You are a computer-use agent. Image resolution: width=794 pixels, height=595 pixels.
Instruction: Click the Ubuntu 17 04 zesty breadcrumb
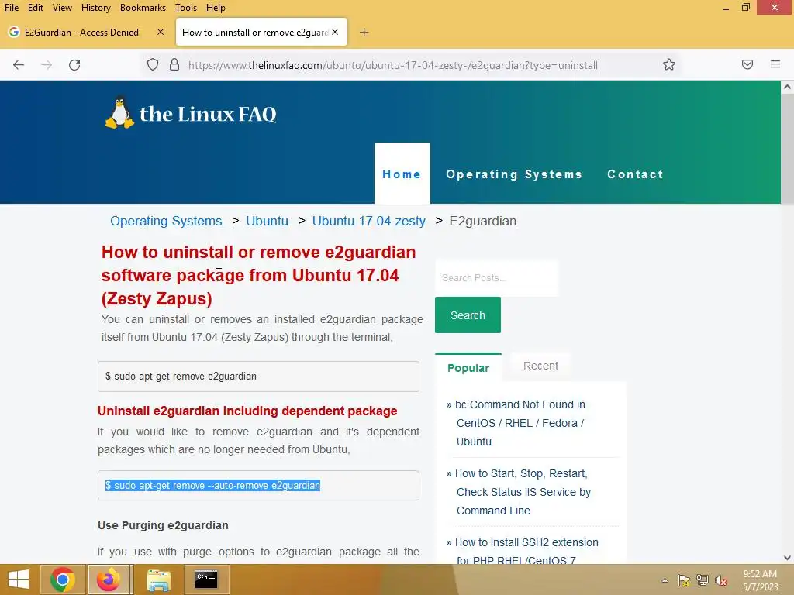pos(368,221)
